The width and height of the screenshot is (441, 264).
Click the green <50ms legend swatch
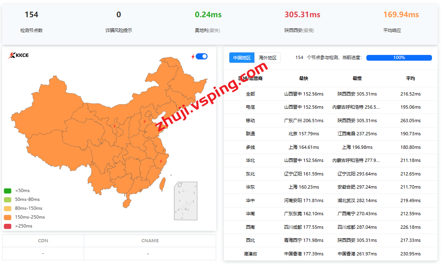pos(7,191)
